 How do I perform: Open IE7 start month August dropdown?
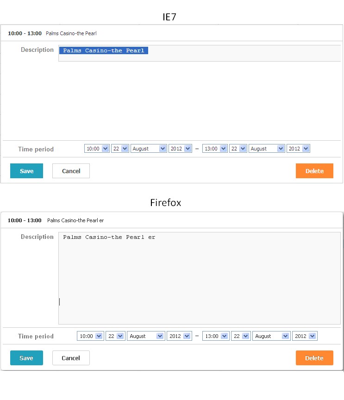pos(149,149)
